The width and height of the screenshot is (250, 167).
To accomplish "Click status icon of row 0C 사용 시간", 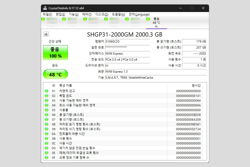I will pyautogui.click(x=46, y=143).
